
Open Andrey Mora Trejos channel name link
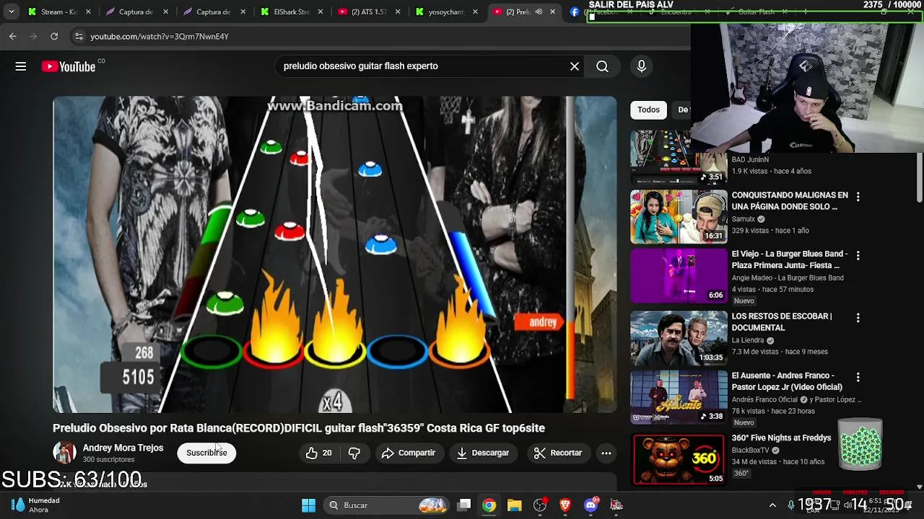(x=123, y=448)
